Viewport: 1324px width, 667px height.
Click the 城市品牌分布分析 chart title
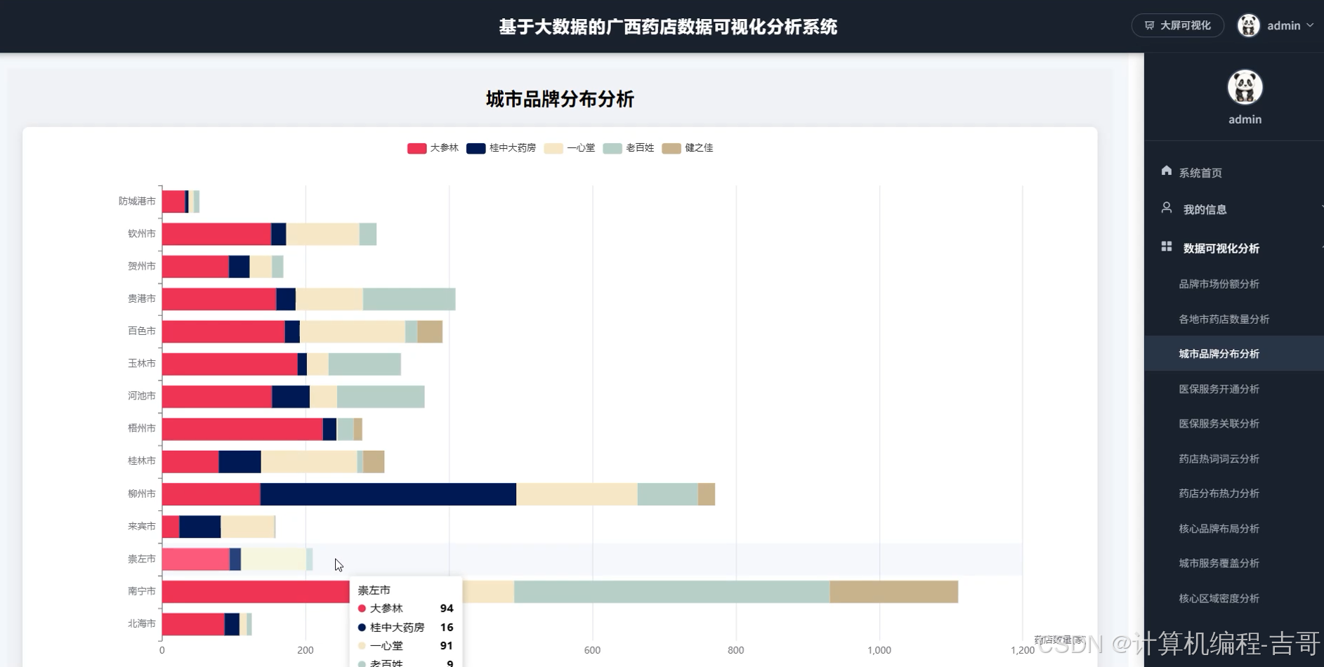coord(560,99)
